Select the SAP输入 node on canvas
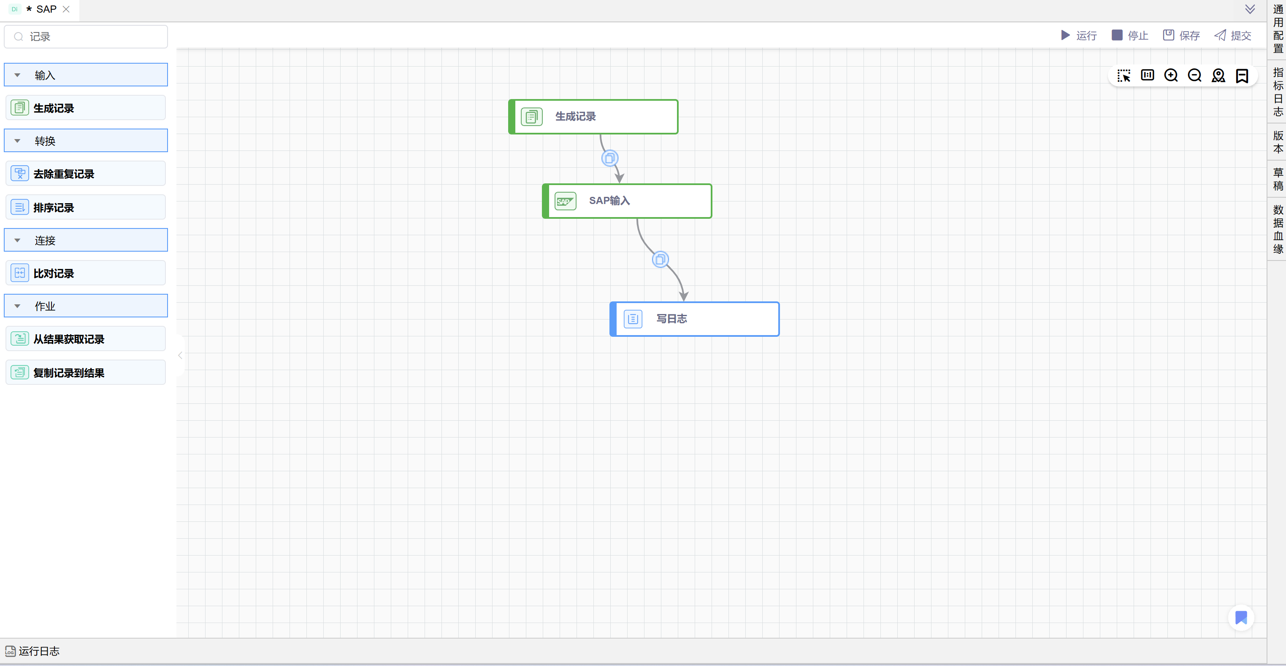The width and height of the screenshot is (1286, 666). tap(627, 201)
